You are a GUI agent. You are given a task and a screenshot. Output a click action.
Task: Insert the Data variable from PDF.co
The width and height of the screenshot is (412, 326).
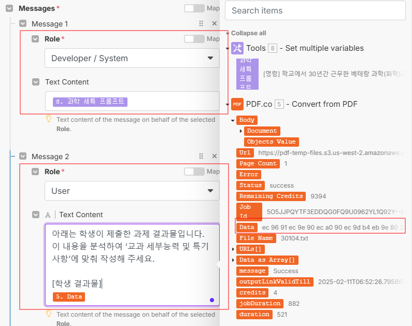click(247, 227)
